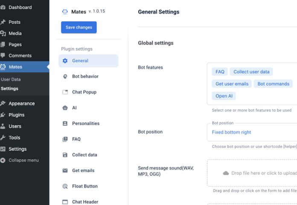Open the AI robot icon
Image resolution: width=297 pixels, height=205 pixels.
pos(65,108)
